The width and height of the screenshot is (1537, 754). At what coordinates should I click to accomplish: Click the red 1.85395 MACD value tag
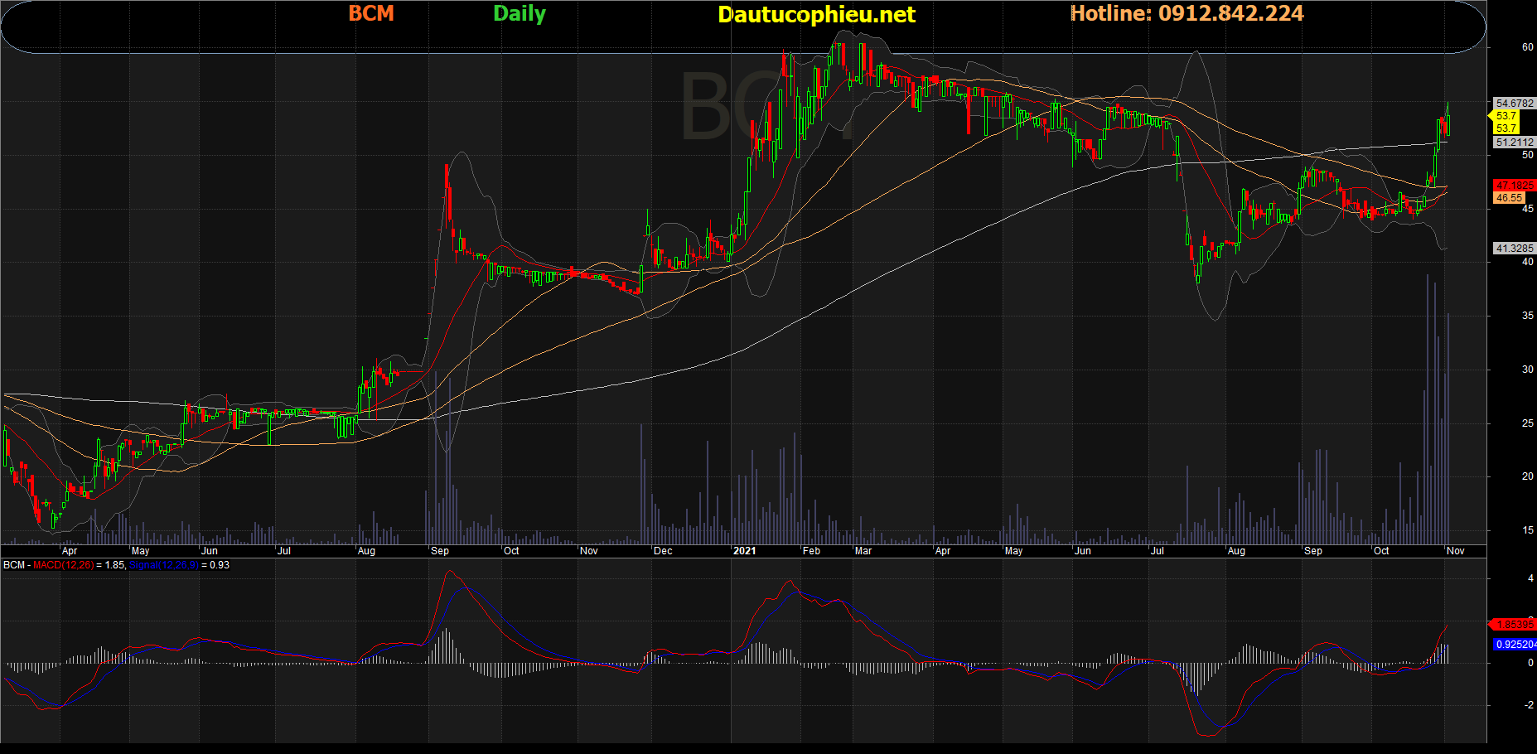(x=1514, y=625)
